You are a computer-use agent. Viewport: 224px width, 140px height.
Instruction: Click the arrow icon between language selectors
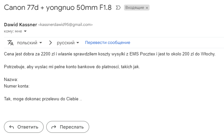(50, 43)
